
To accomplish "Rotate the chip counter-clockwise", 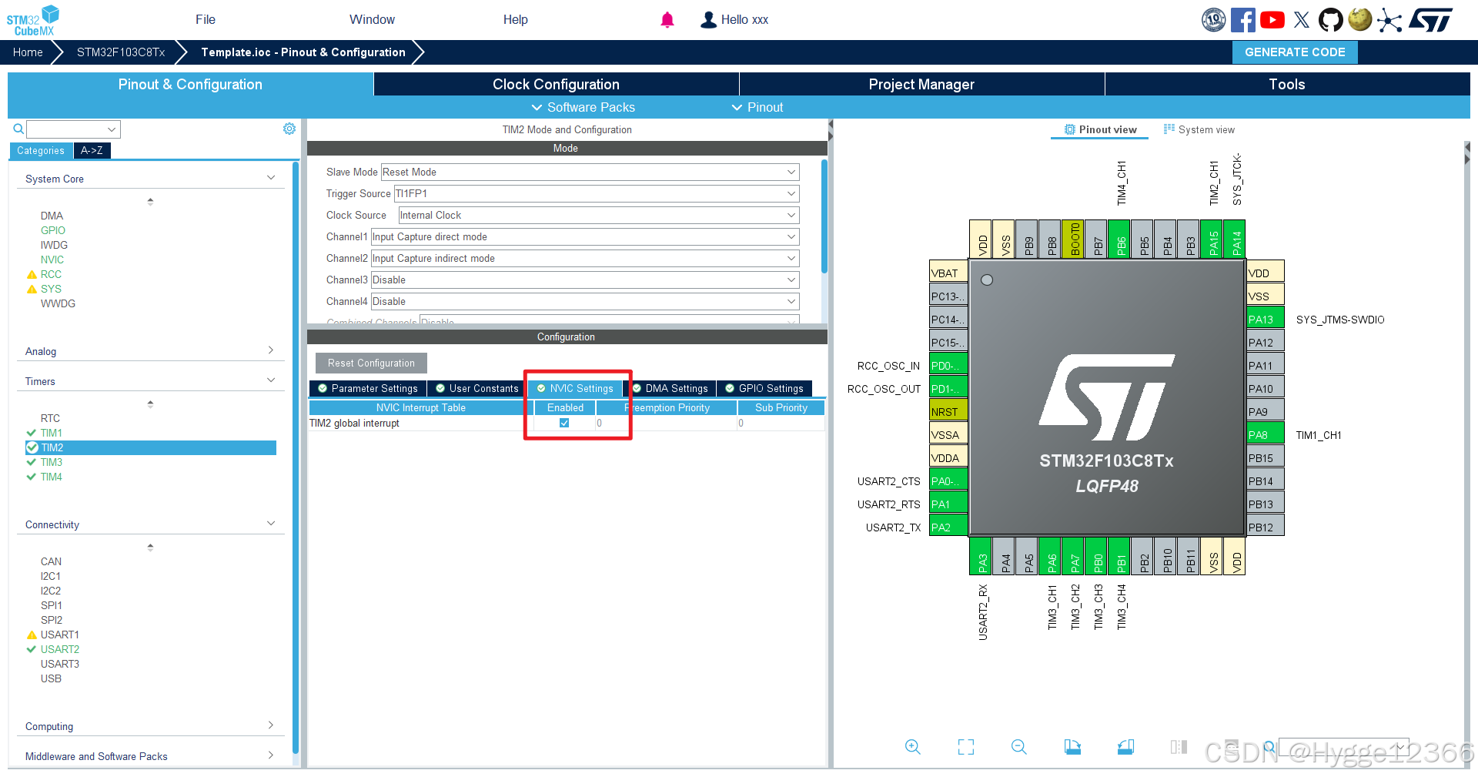I will click(x=1125, y=746).
